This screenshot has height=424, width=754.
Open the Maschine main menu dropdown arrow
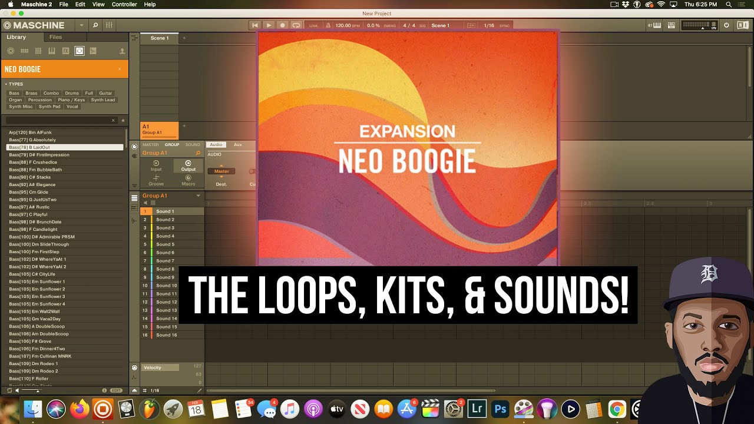(81, 25)
